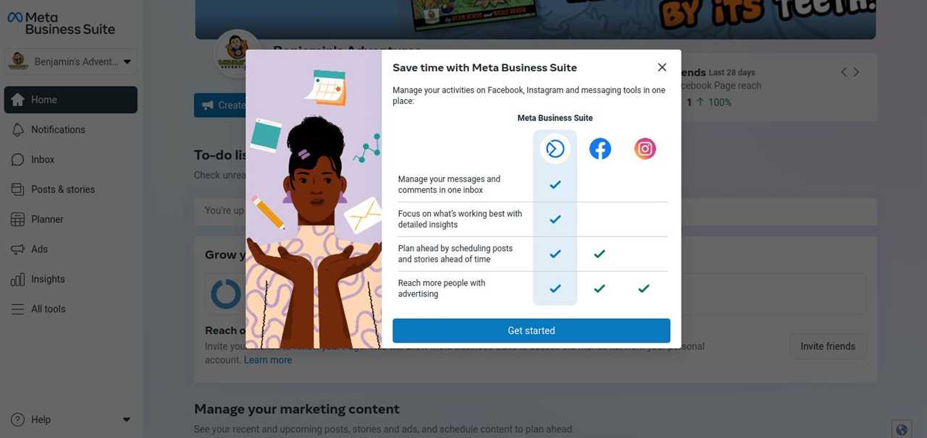This screenshot has width=927, height=438.
Task: Click the Meta Business Suite logo
Action: pos(62,23)
